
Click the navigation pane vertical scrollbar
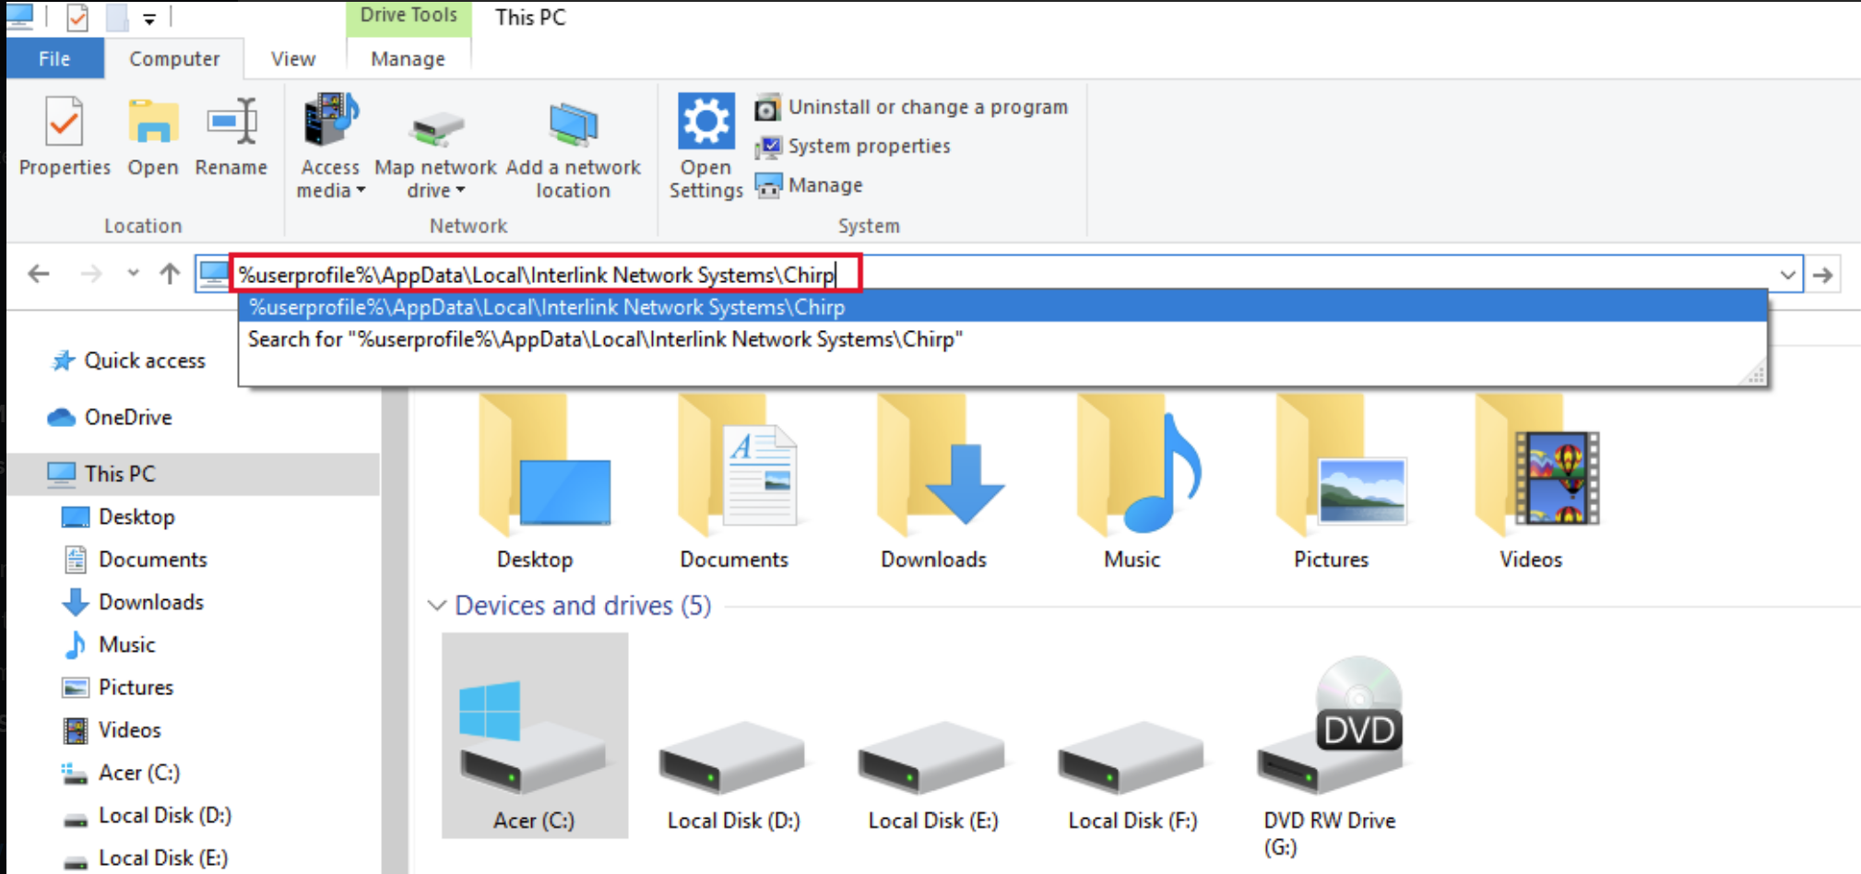pos(395,632)
